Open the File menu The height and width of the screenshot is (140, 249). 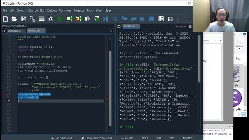[5, 10]
